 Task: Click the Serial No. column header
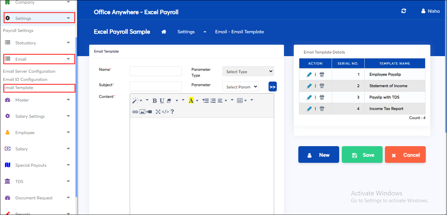348,63
